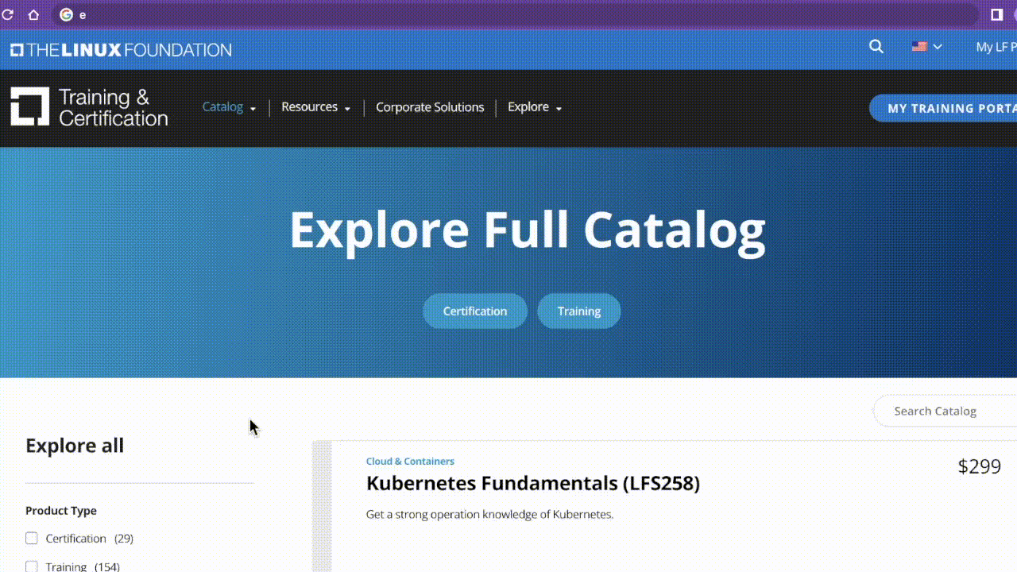Click the browser address bar

pos(516,14)
